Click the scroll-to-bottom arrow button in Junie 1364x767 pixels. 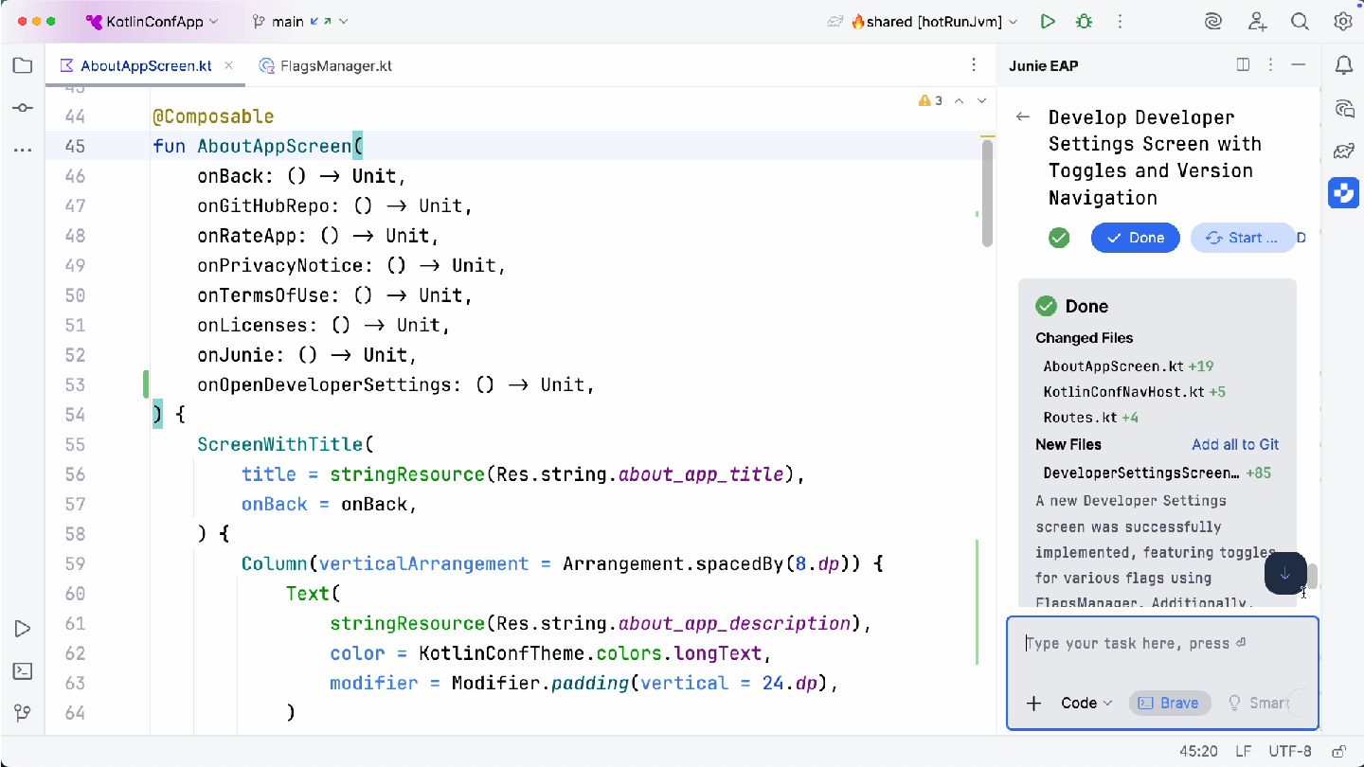pos(1285,574)
